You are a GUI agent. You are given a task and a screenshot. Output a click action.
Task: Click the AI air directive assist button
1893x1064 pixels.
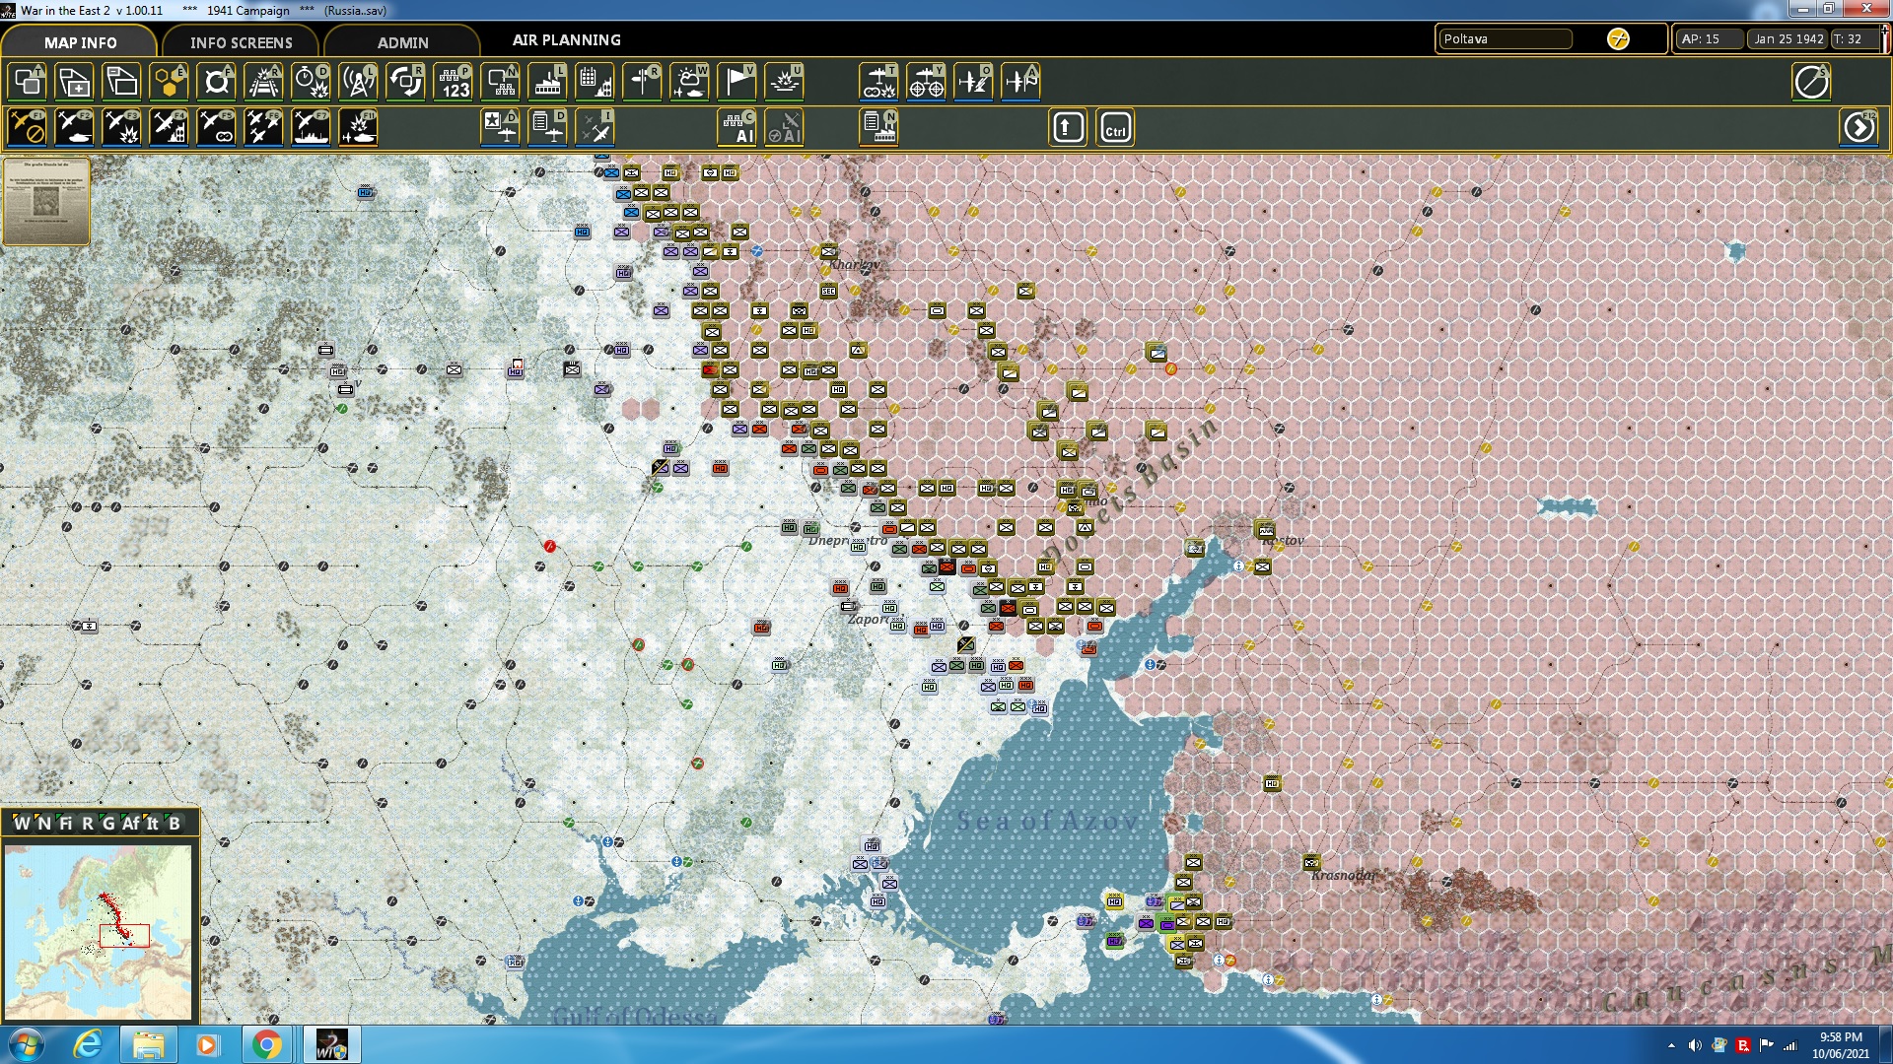(x=785, y=127)
